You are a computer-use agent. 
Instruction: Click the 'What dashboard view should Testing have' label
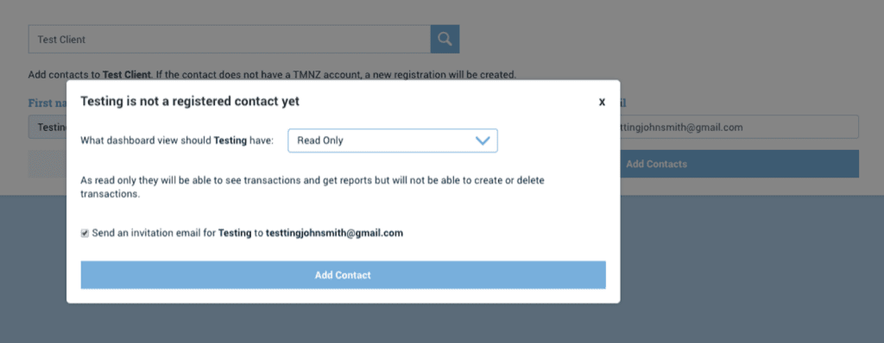click(x=177, y=140)
